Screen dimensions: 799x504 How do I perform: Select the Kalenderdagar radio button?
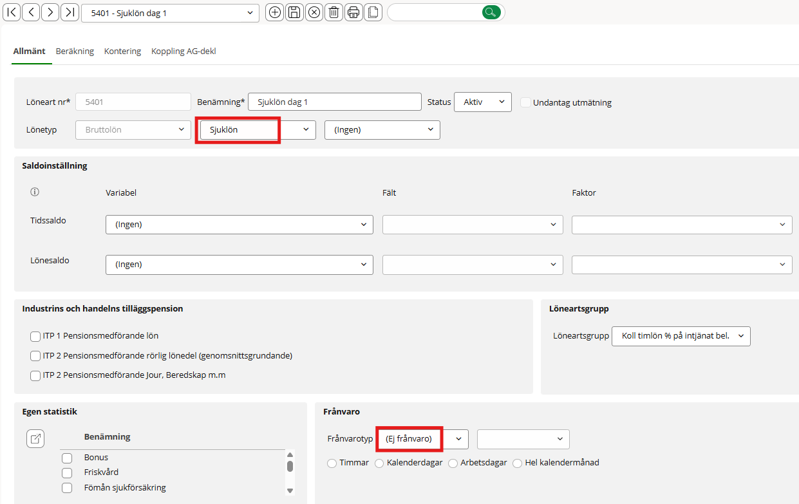(379, 463)
